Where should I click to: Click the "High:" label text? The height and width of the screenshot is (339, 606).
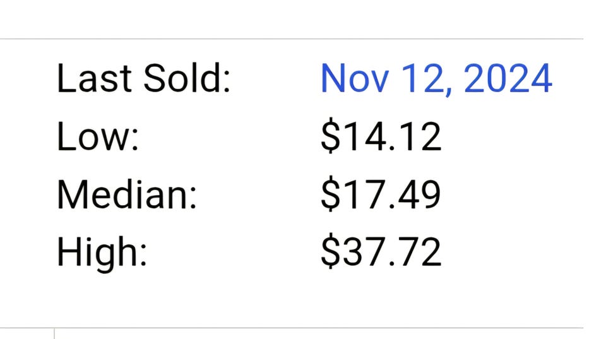pos(102,253)
